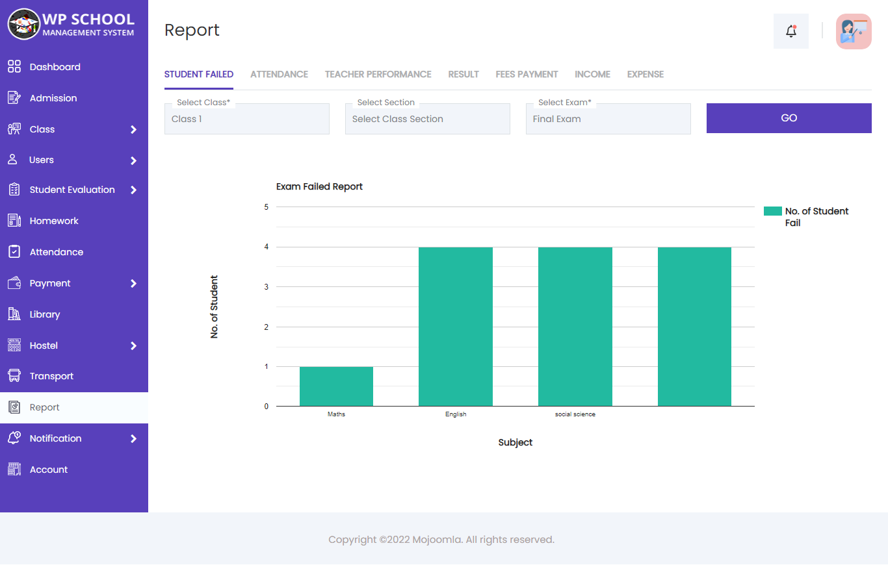Switch to the Income tab
The width and height of the screenshot is (888, 565).
point(592,74)
